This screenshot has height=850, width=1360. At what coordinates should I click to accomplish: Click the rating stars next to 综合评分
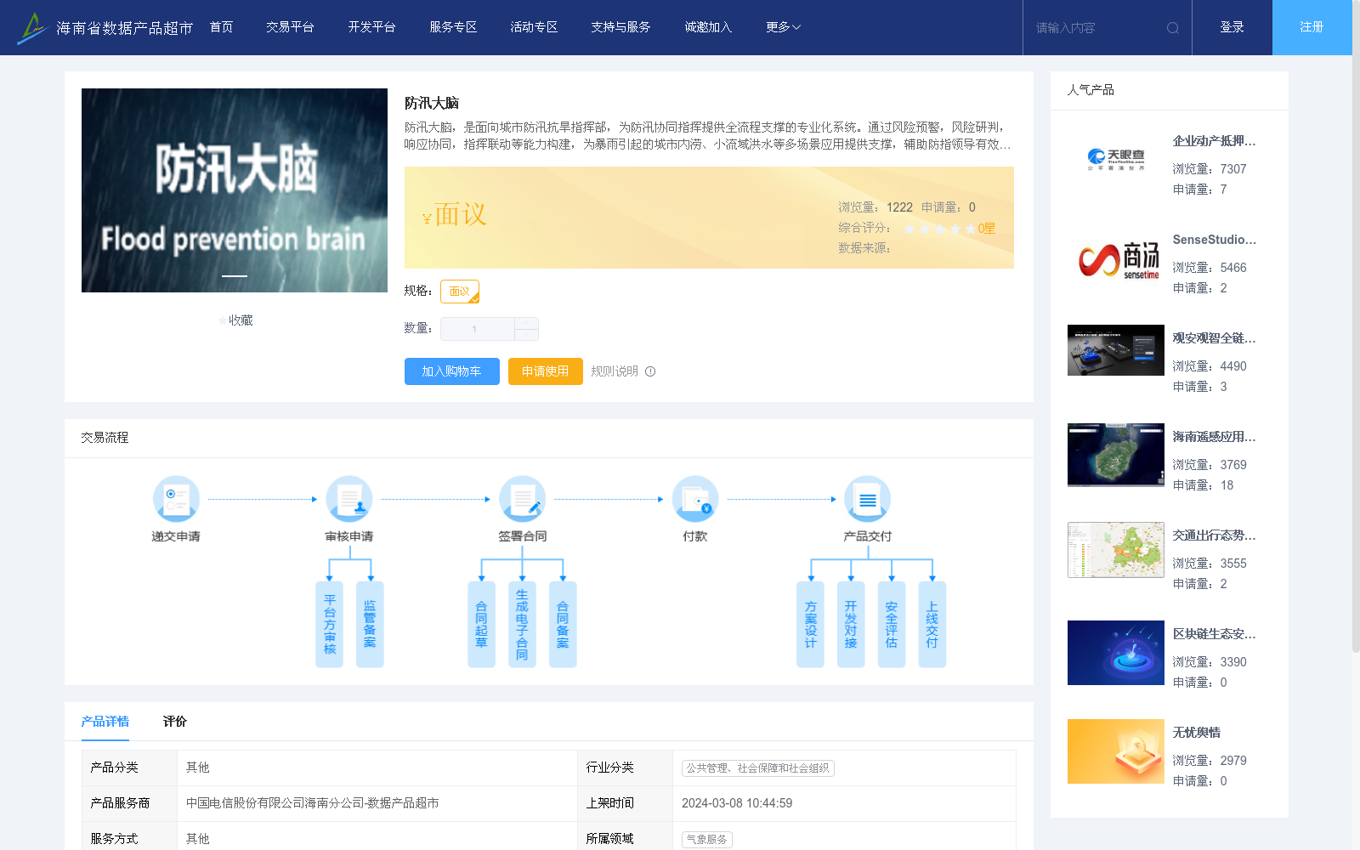click(x=940, y=229)
